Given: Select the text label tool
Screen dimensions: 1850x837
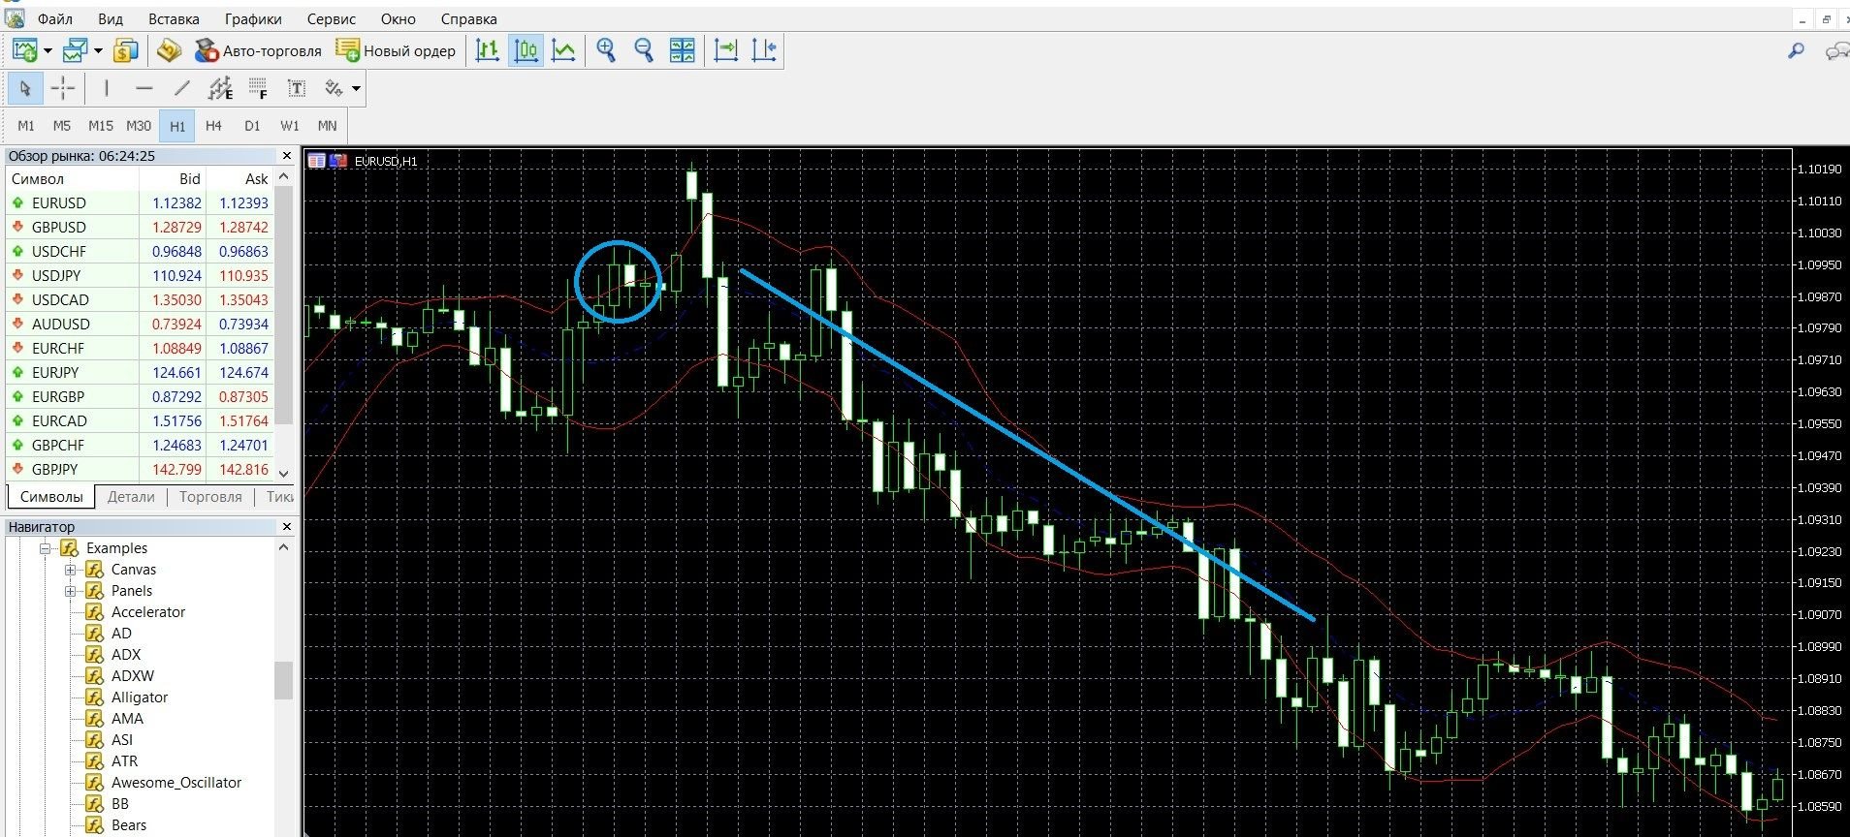Looking at the screenshot, I should [x=297, y=88].
